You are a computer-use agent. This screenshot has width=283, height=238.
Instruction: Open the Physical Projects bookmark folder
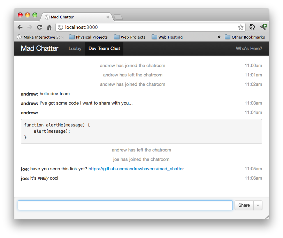pos(89,37)
